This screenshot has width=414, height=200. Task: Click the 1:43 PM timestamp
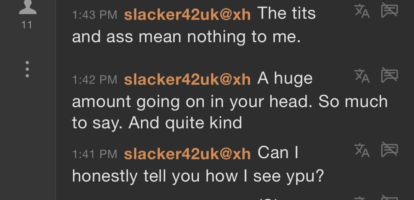click(94, 15)
